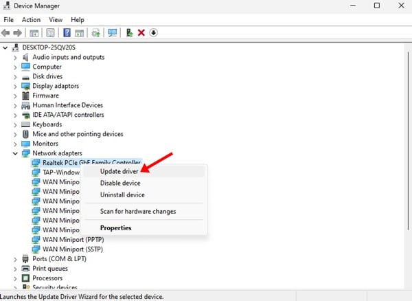
Task: Click the Update device driver toolbar icon
Action: pos(96,33)
